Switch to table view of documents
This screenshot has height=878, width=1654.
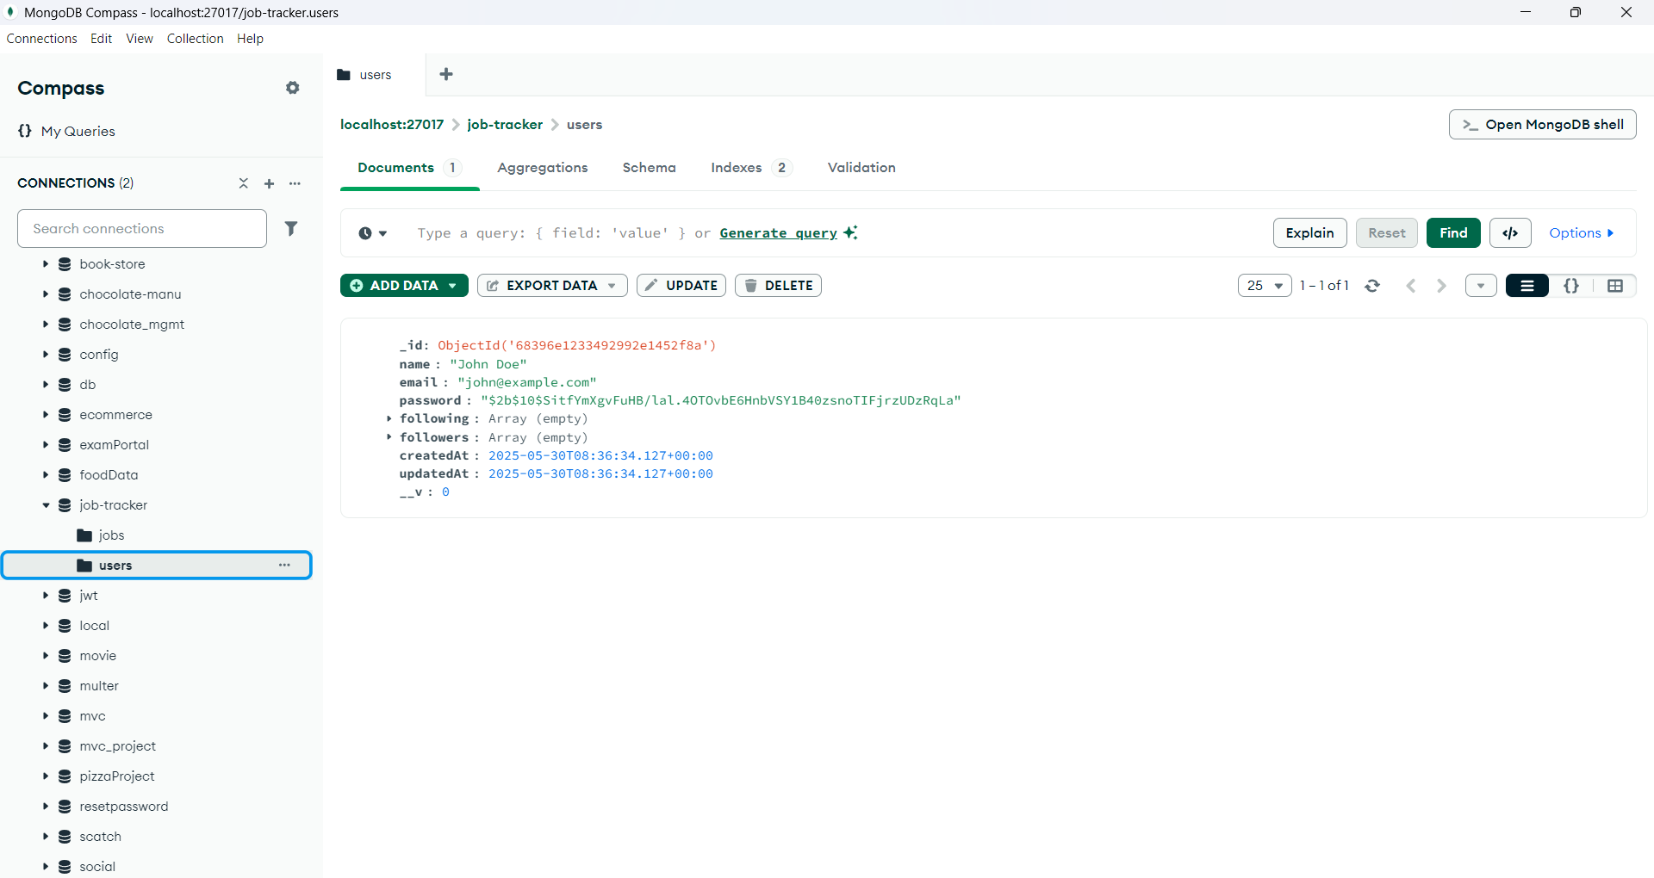1614,286
